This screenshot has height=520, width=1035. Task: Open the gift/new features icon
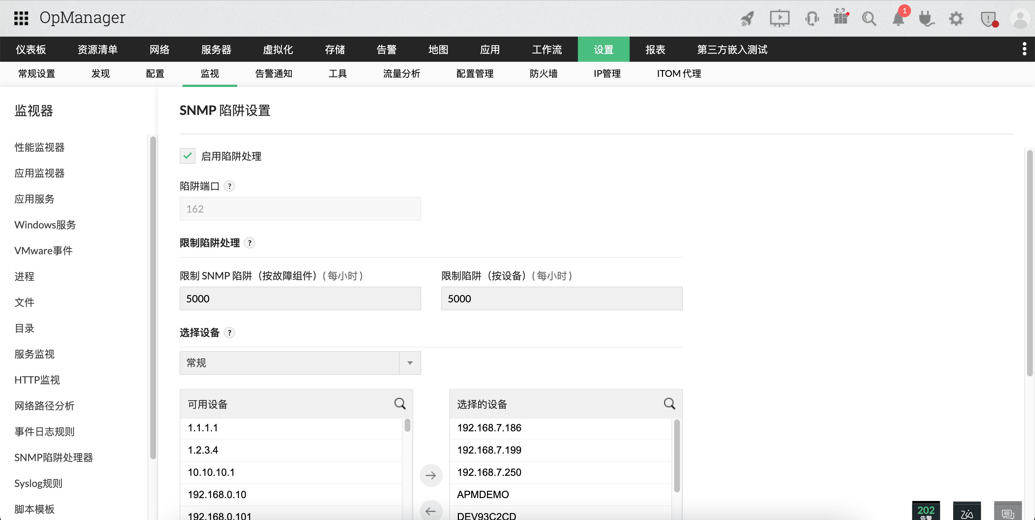841,18
